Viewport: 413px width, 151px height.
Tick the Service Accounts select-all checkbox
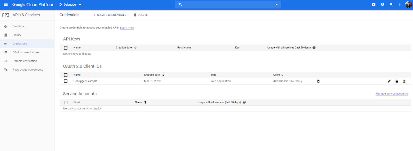click(66, 102)
